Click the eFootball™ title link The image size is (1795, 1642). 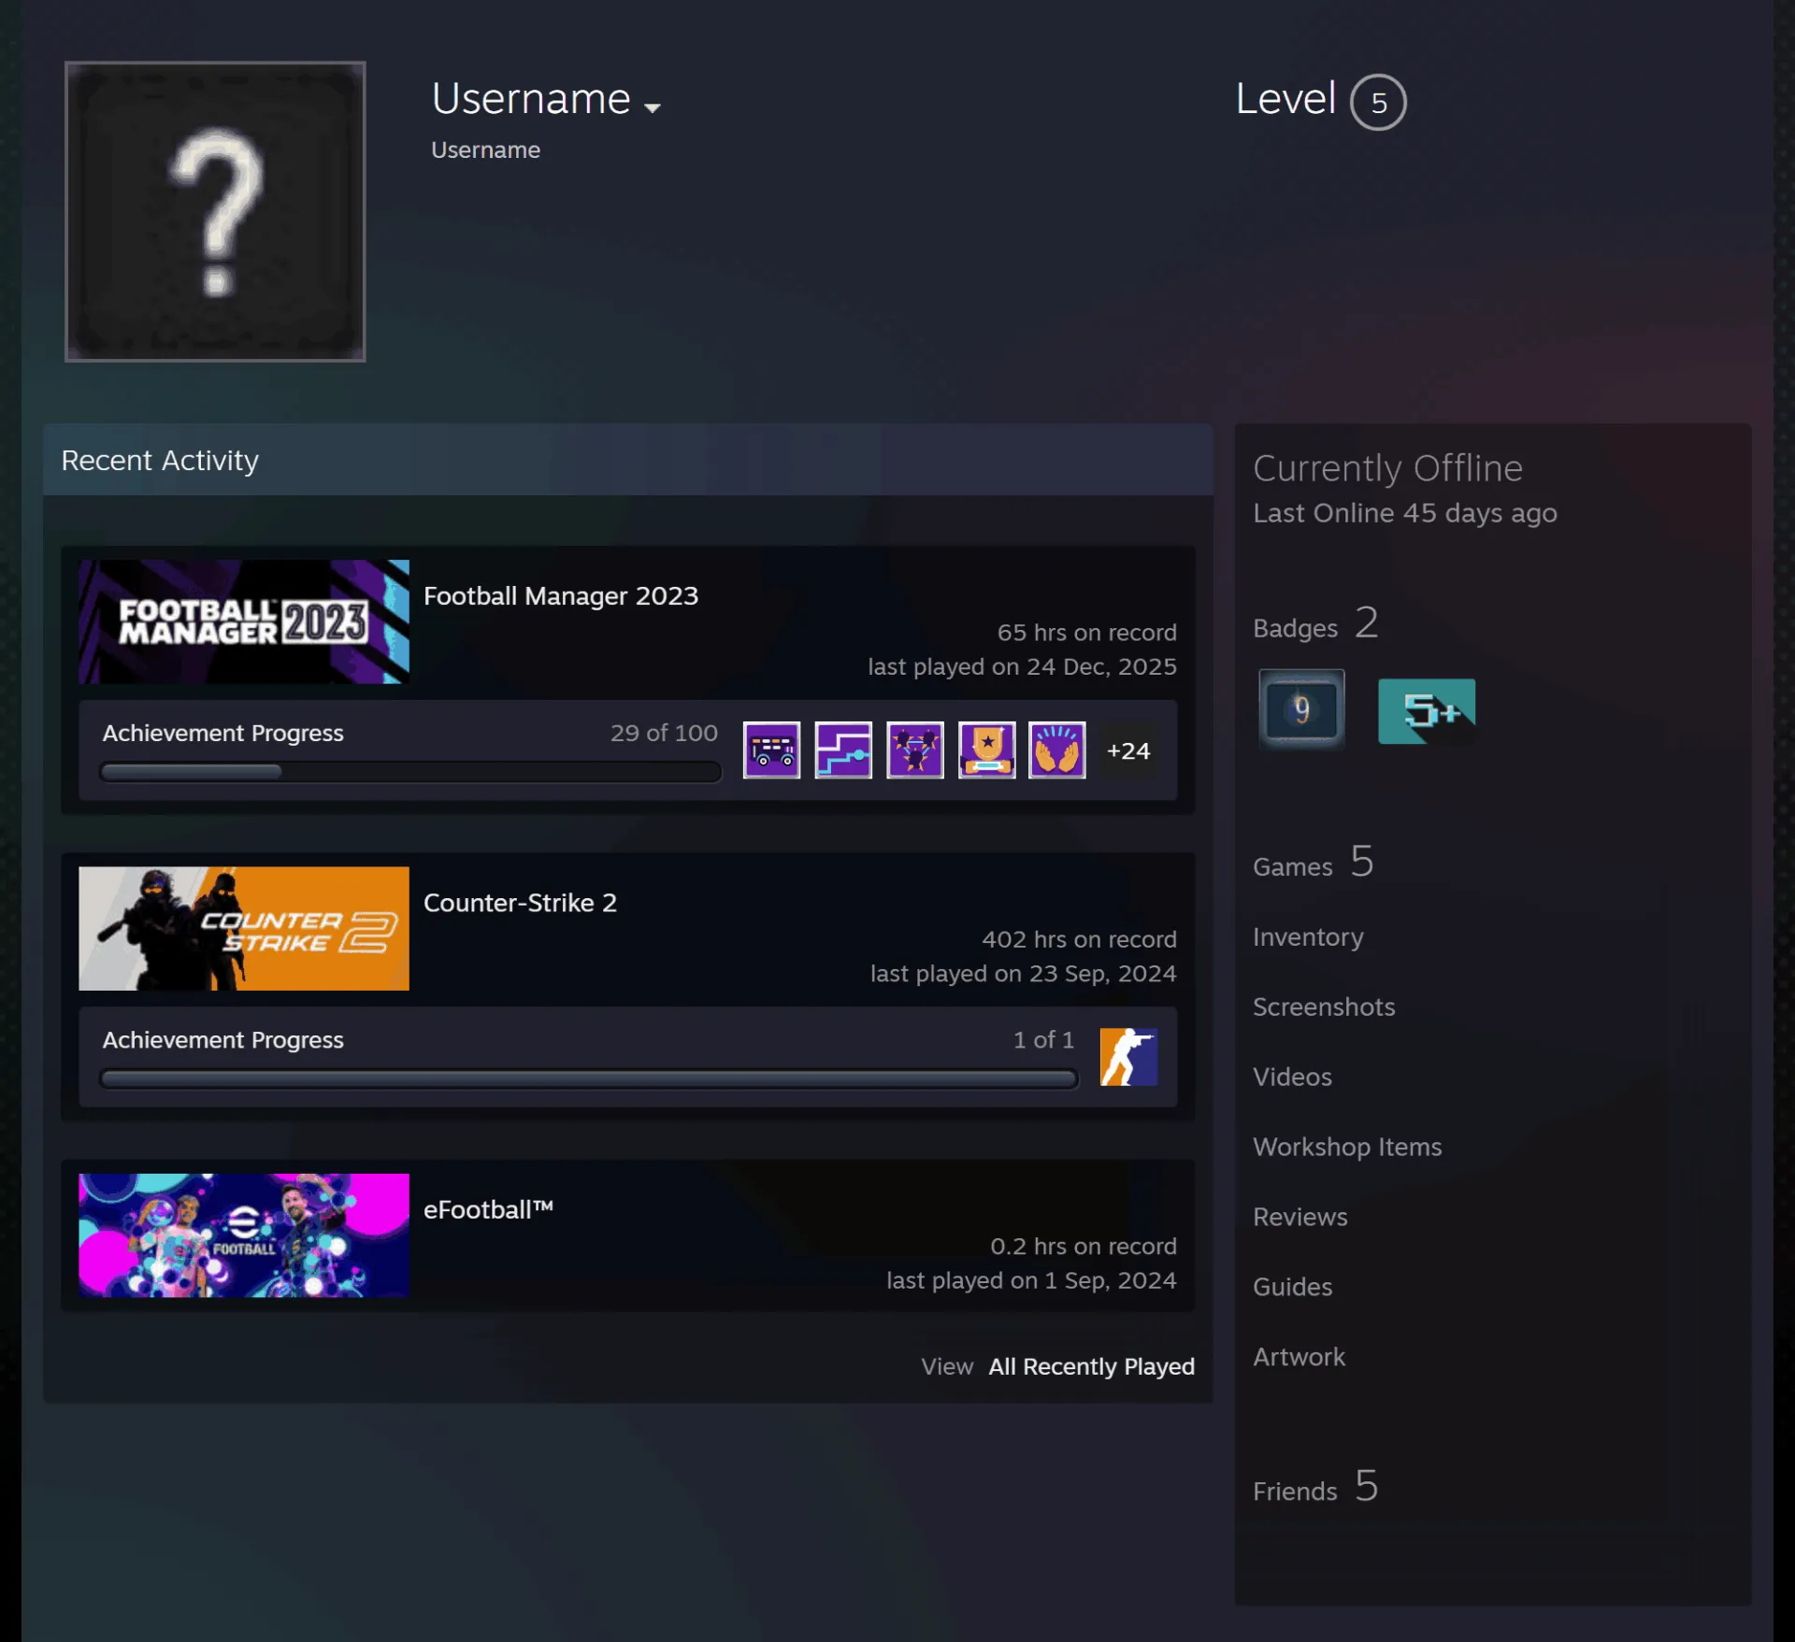pos(488,1209)
